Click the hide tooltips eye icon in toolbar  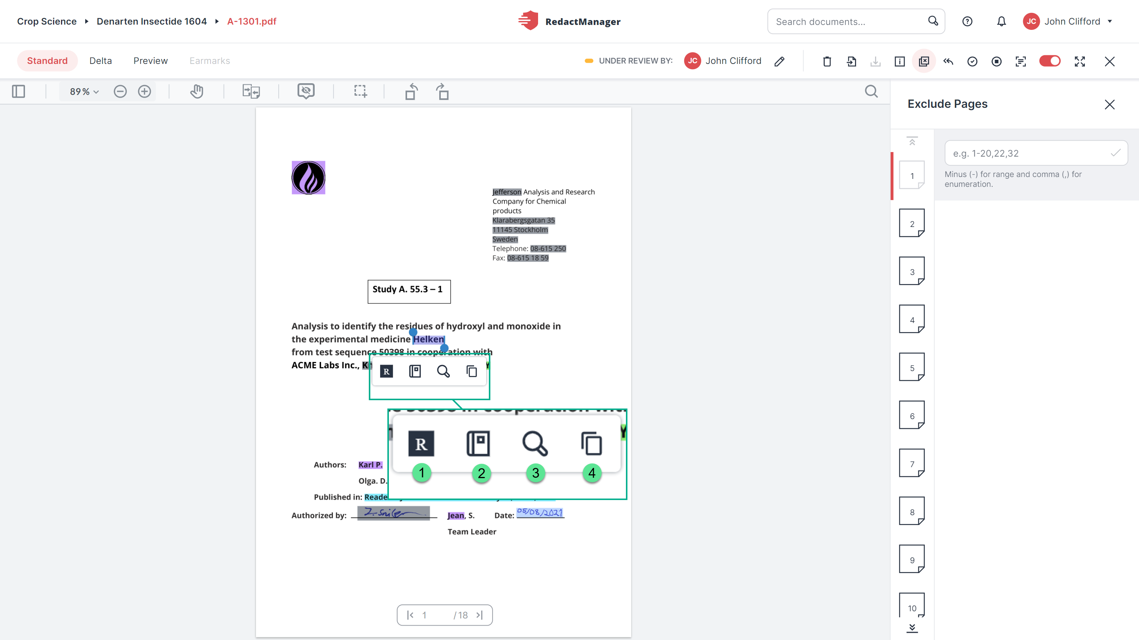pos(306,91)
